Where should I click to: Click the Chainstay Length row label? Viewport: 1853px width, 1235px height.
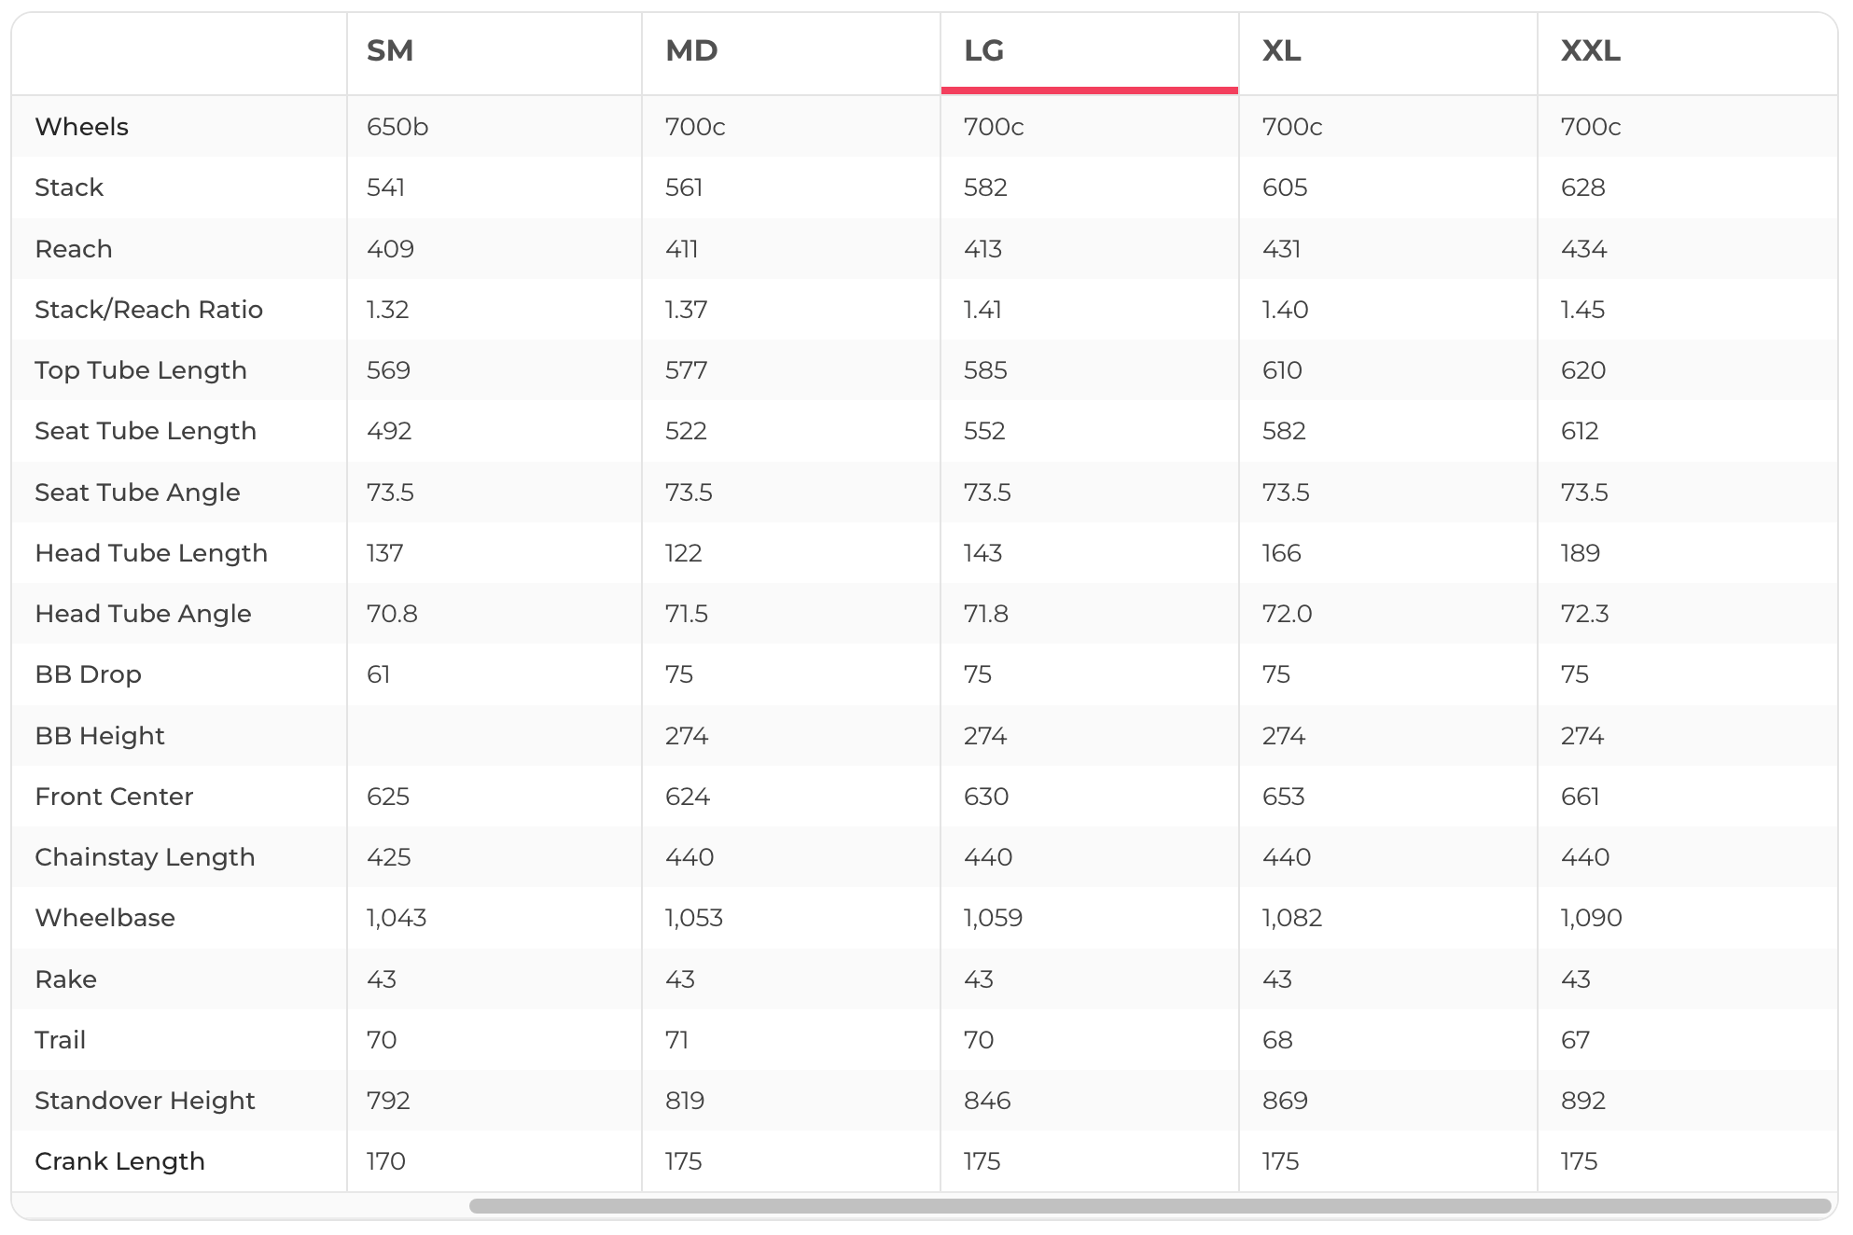click(145, 857)
